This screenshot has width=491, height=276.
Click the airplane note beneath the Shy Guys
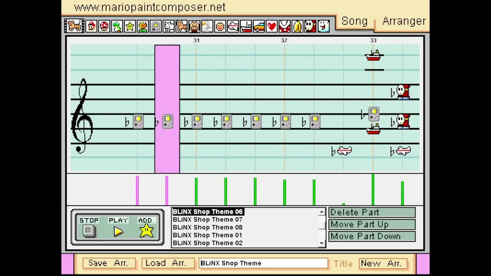403,151
